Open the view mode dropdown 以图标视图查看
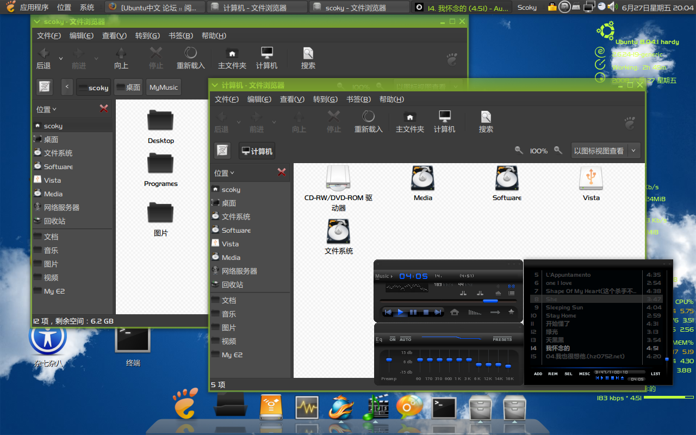 (606, 151)
